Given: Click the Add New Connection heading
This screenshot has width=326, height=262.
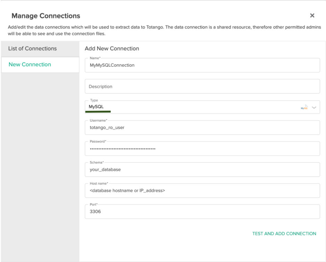Looking at the screenshot, I should [x=112, y=49].
